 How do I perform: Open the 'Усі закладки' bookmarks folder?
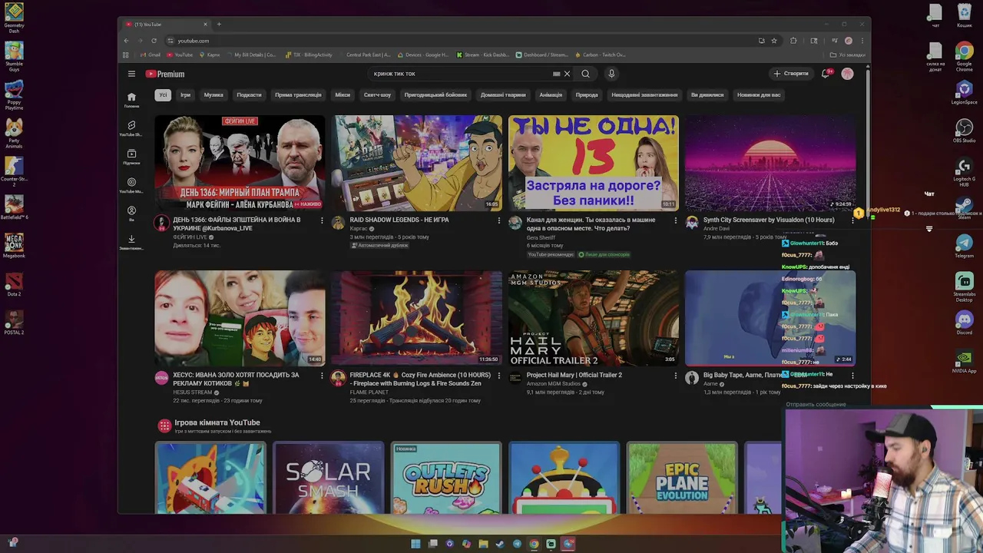point(847,55)
